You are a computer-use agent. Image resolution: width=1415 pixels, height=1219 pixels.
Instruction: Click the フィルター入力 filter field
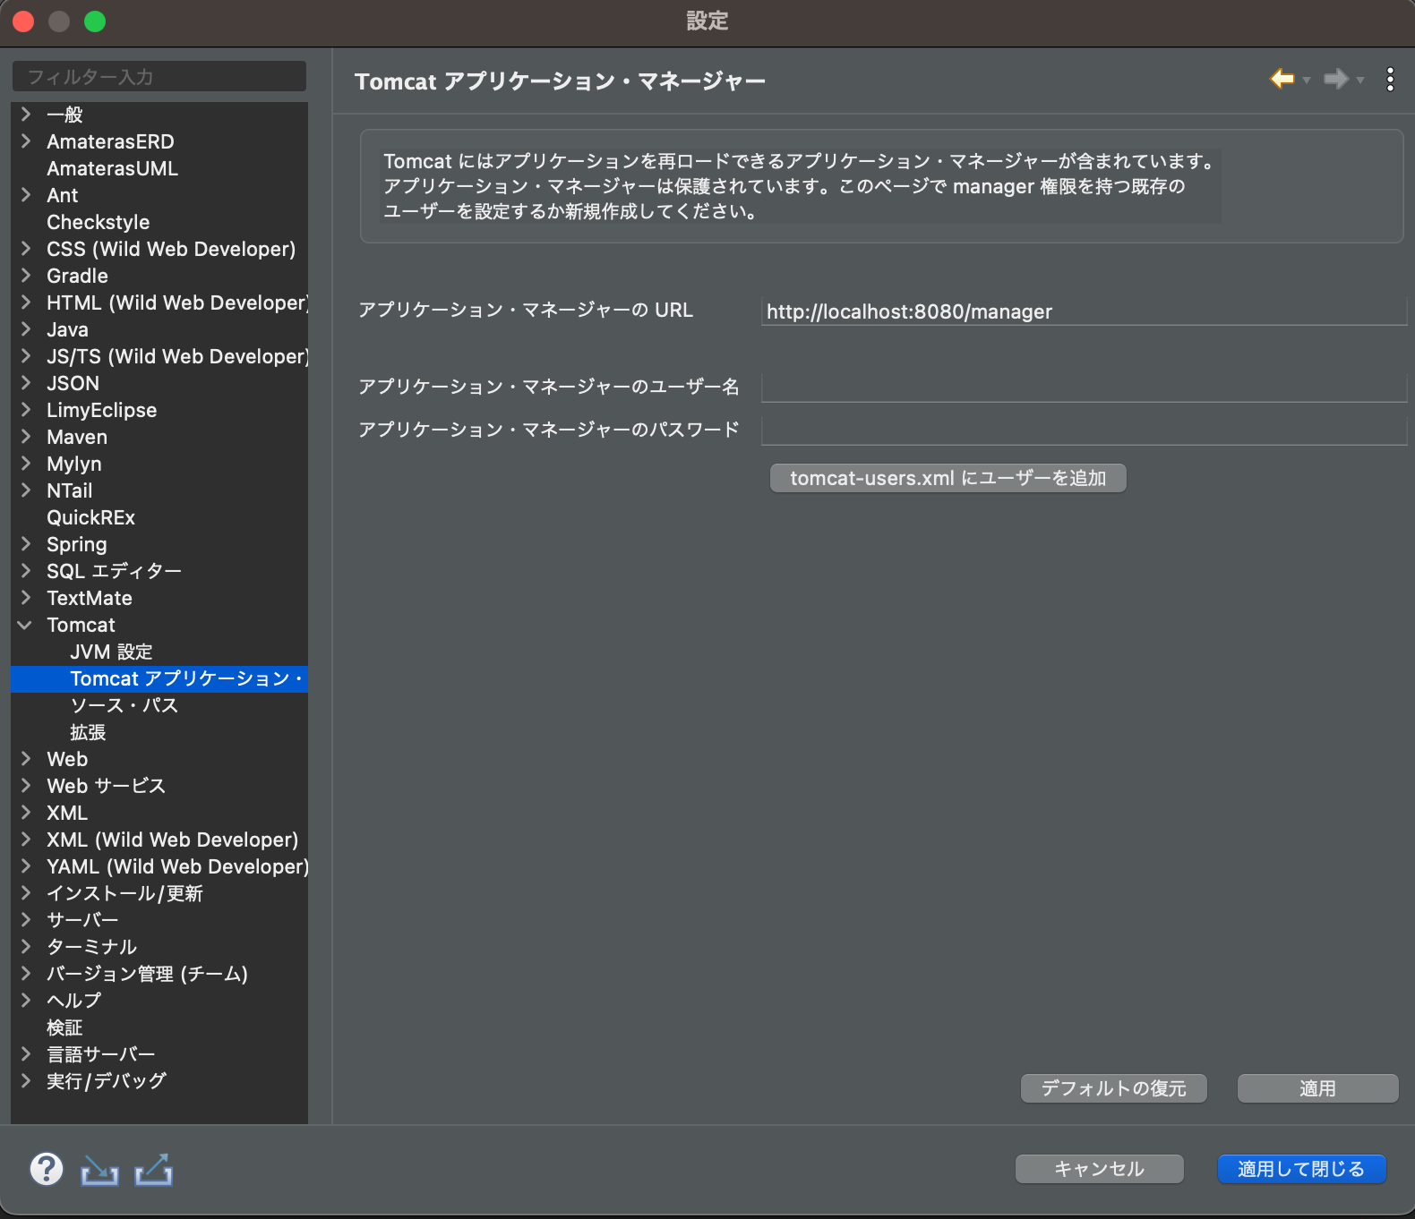[159, 76]
